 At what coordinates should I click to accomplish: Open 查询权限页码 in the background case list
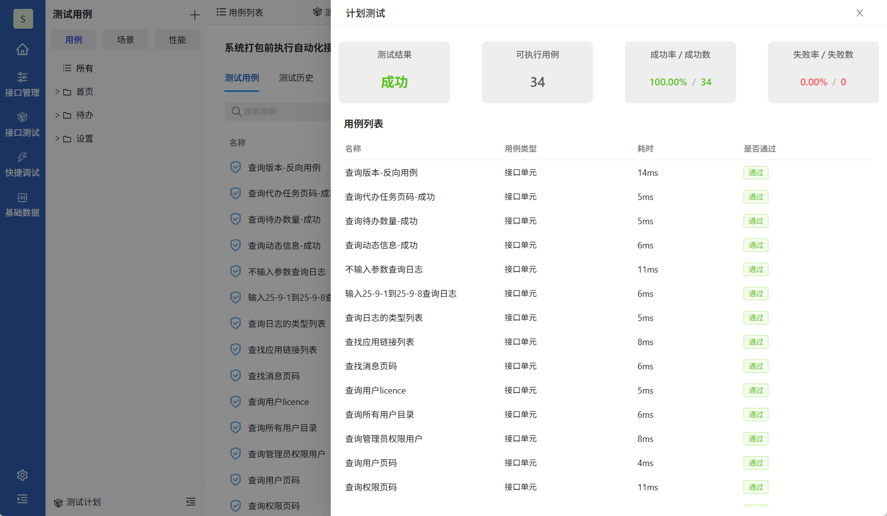point(273,506)
